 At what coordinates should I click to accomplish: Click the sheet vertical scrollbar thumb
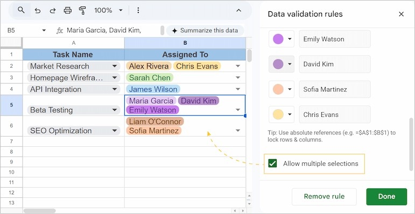click(249, 56)
